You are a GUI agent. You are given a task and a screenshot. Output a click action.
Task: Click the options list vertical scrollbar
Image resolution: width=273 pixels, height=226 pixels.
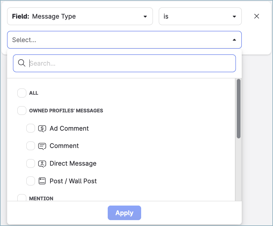238,108
